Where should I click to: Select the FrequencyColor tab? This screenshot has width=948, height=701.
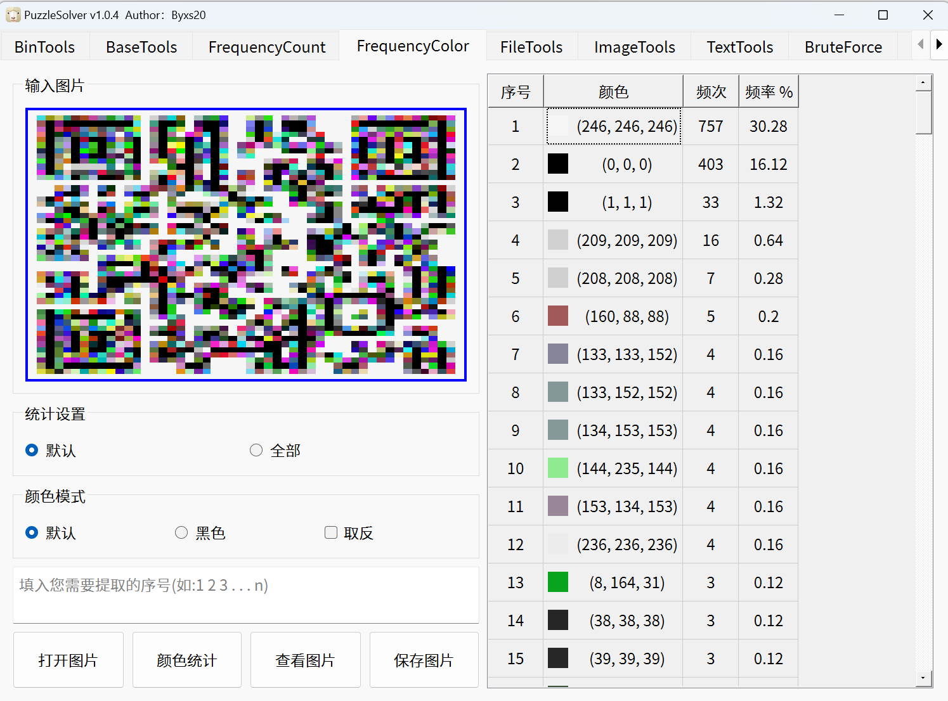click(x=413, y=46)
